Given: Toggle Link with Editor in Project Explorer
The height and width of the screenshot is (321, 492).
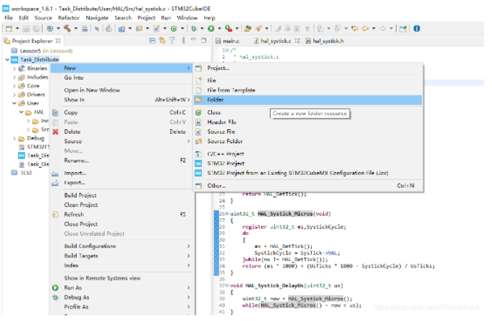Looking at the screenshot, I should pyautogui.click(x=162, y=40).
